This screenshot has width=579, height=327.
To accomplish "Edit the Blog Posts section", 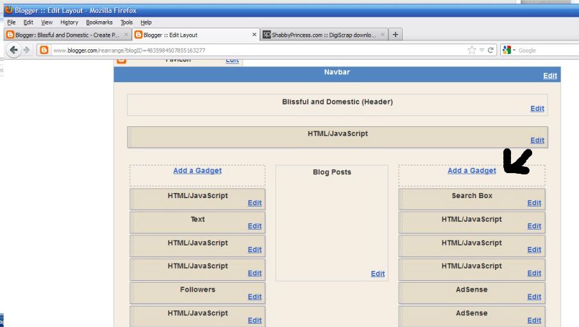I will (378, 274).
